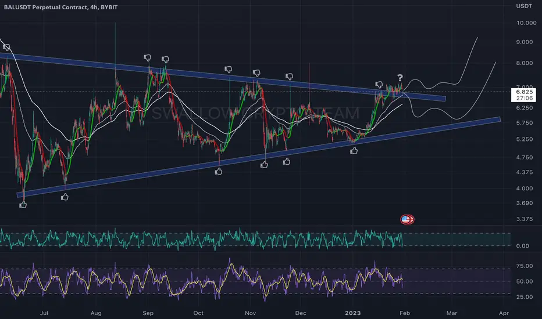This screenshot has height=319, width=542.
Task: Click the 75.00 RSI scale label
Action: (525, 266)
